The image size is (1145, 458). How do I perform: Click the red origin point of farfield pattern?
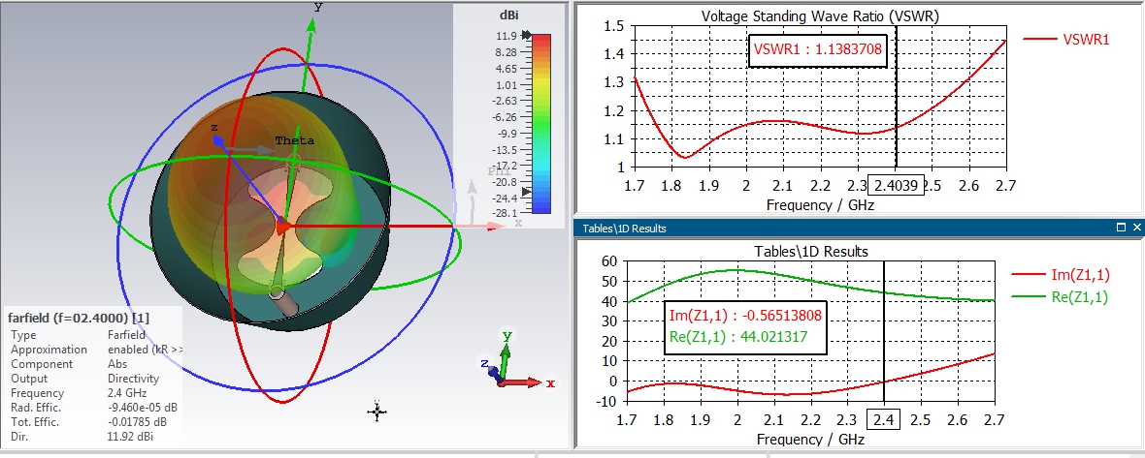click(282, 227)
